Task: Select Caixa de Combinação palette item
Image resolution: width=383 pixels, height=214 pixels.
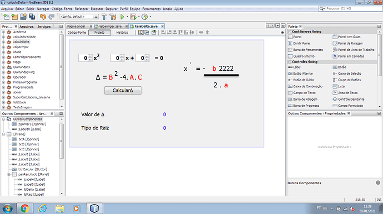Action: [x=305, y=86]
